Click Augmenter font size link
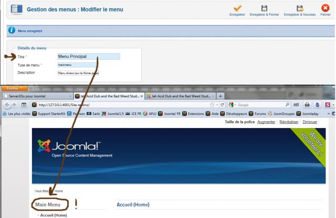336x218 pixels. [x=266, y=122]
